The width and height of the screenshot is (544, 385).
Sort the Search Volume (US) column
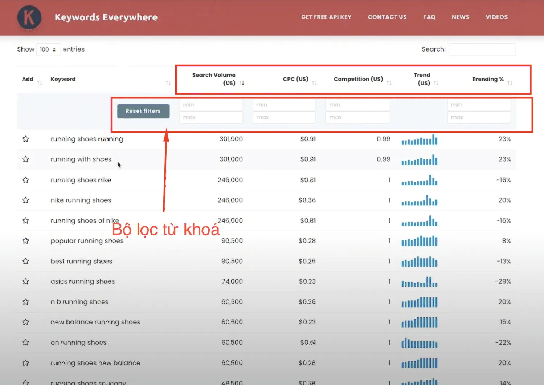tap(242, 82)
